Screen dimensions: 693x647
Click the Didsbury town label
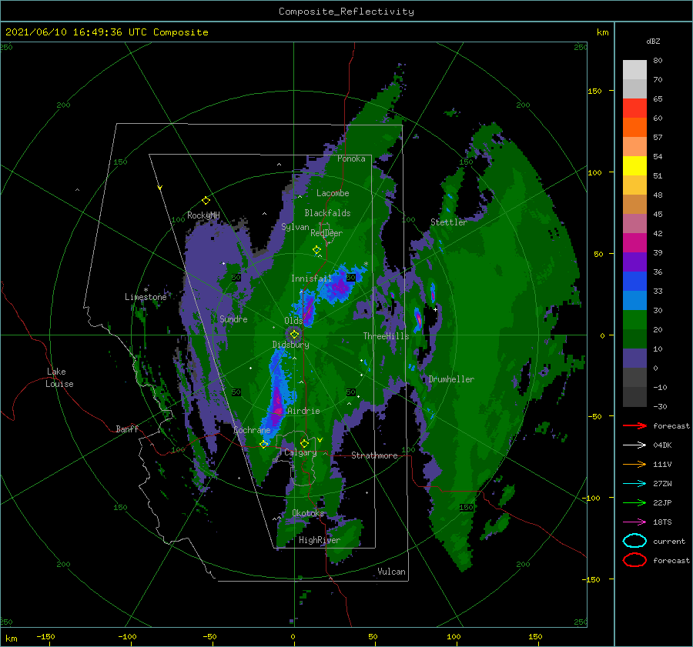[x=291, y=345]
